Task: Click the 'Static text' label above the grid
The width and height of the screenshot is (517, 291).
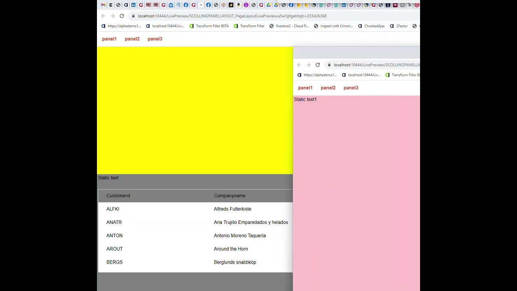Action: pyautogui.click(x=108, y=178)
